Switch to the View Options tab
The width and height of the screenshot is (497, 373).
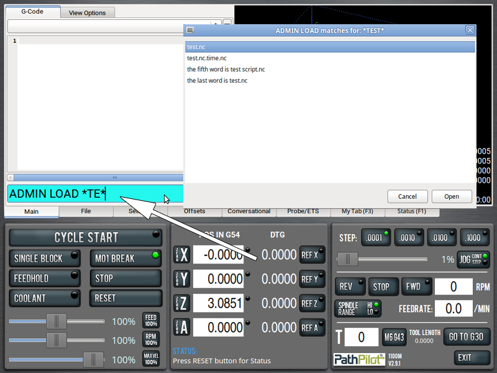(x=87, y=12)
